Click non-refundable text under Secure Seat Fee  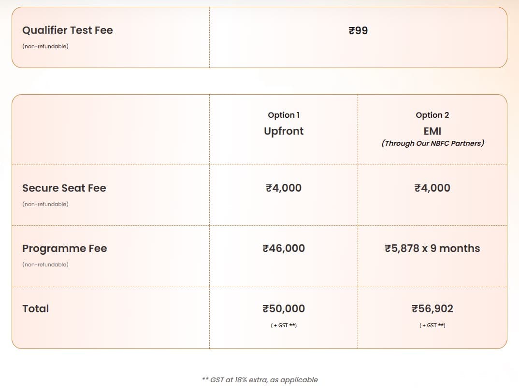coord(45,204)
